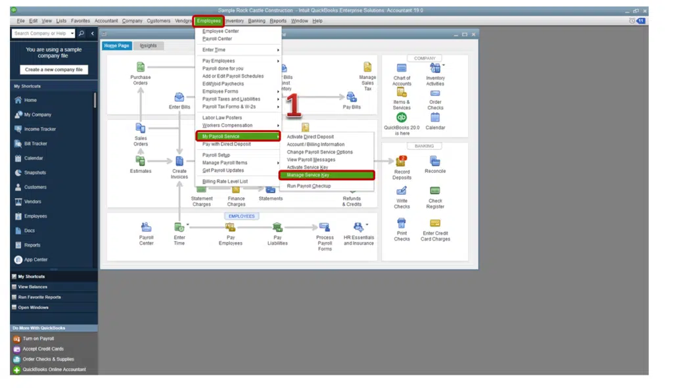Select Open Windows section

(54, 308)
